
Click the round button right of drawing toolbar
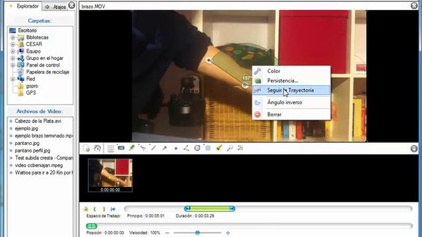click(414, 148)
